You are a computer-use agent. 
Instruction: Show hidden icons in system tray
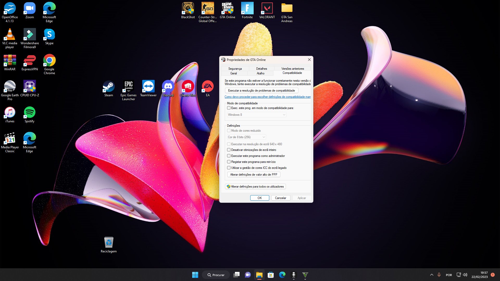pyautogui.click(x=432, y=275)
